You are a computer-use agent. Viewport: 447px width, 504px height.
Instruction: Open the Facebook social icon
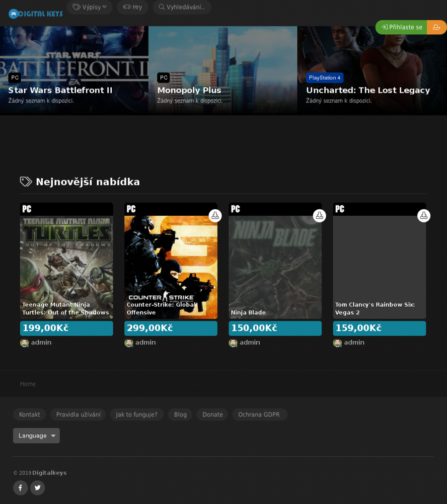coord(20,488)
